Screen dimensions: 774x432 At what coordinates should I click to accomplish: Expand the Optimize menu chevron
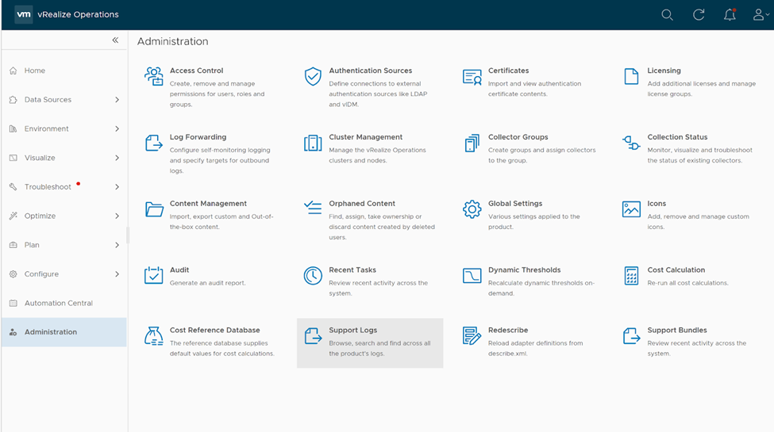click(117, 216)
